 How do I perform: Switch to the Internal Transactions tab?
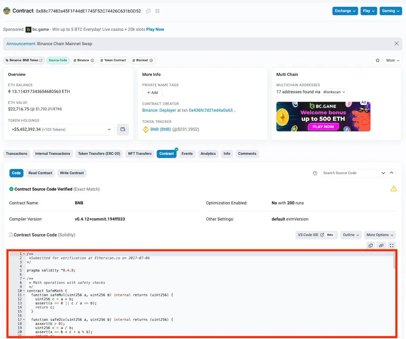point(53,153)
